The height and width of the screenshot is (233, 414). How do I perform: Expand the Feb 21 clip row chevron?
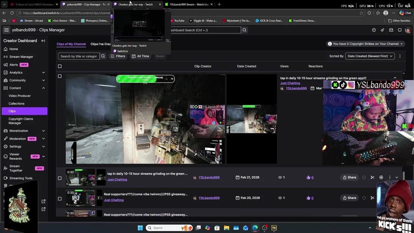[x=397, y=177]
